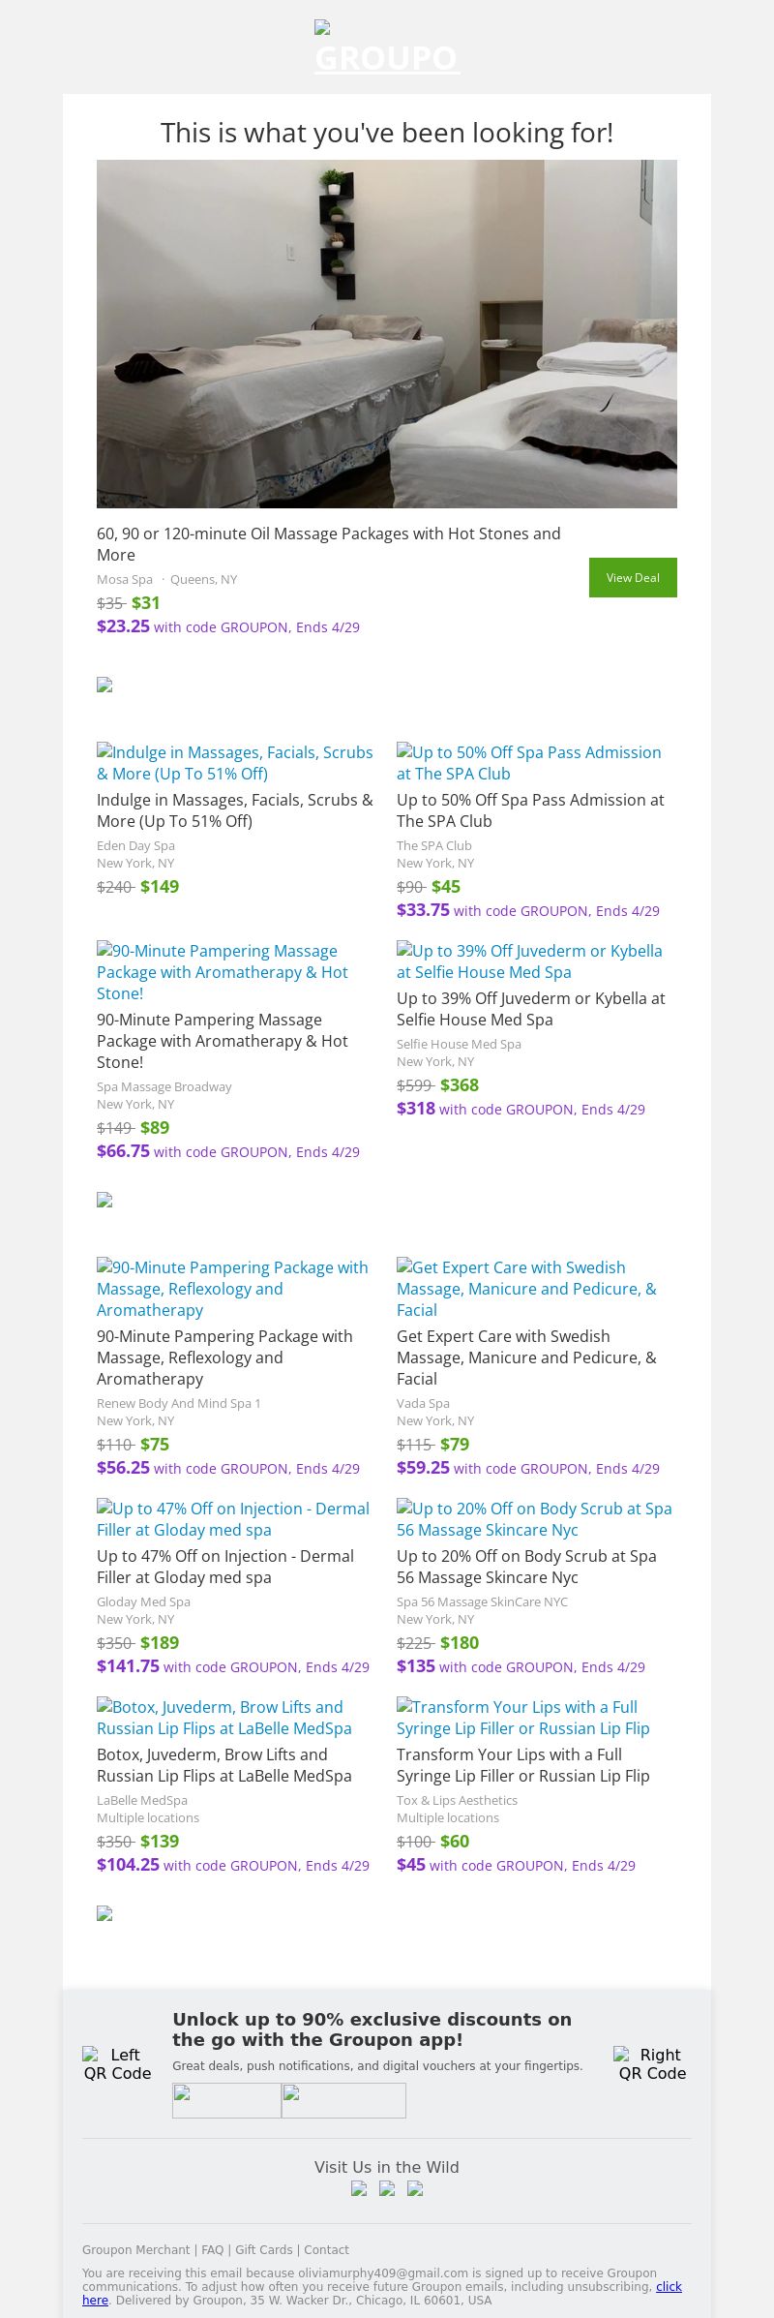
Task: Open the first social media icon
Action: tap(359, 2188)
